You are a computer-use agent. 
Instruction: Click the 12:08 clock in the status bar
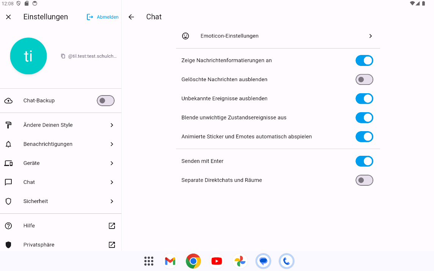pyautogui.click(x=8, y=3)
